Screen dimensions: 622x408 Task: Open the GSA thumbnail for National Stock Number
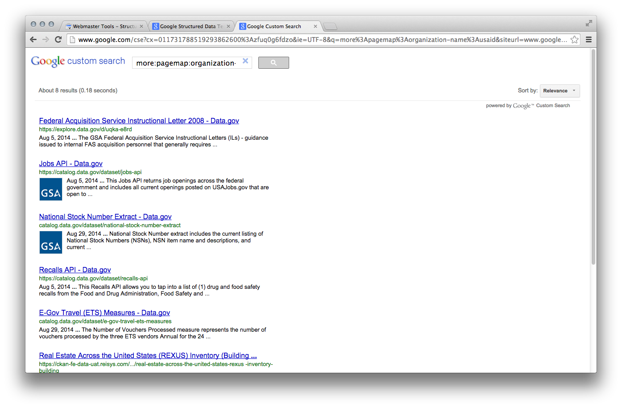point(51,242)
